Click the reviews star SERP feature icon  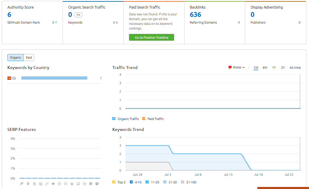tap(53, 183)
